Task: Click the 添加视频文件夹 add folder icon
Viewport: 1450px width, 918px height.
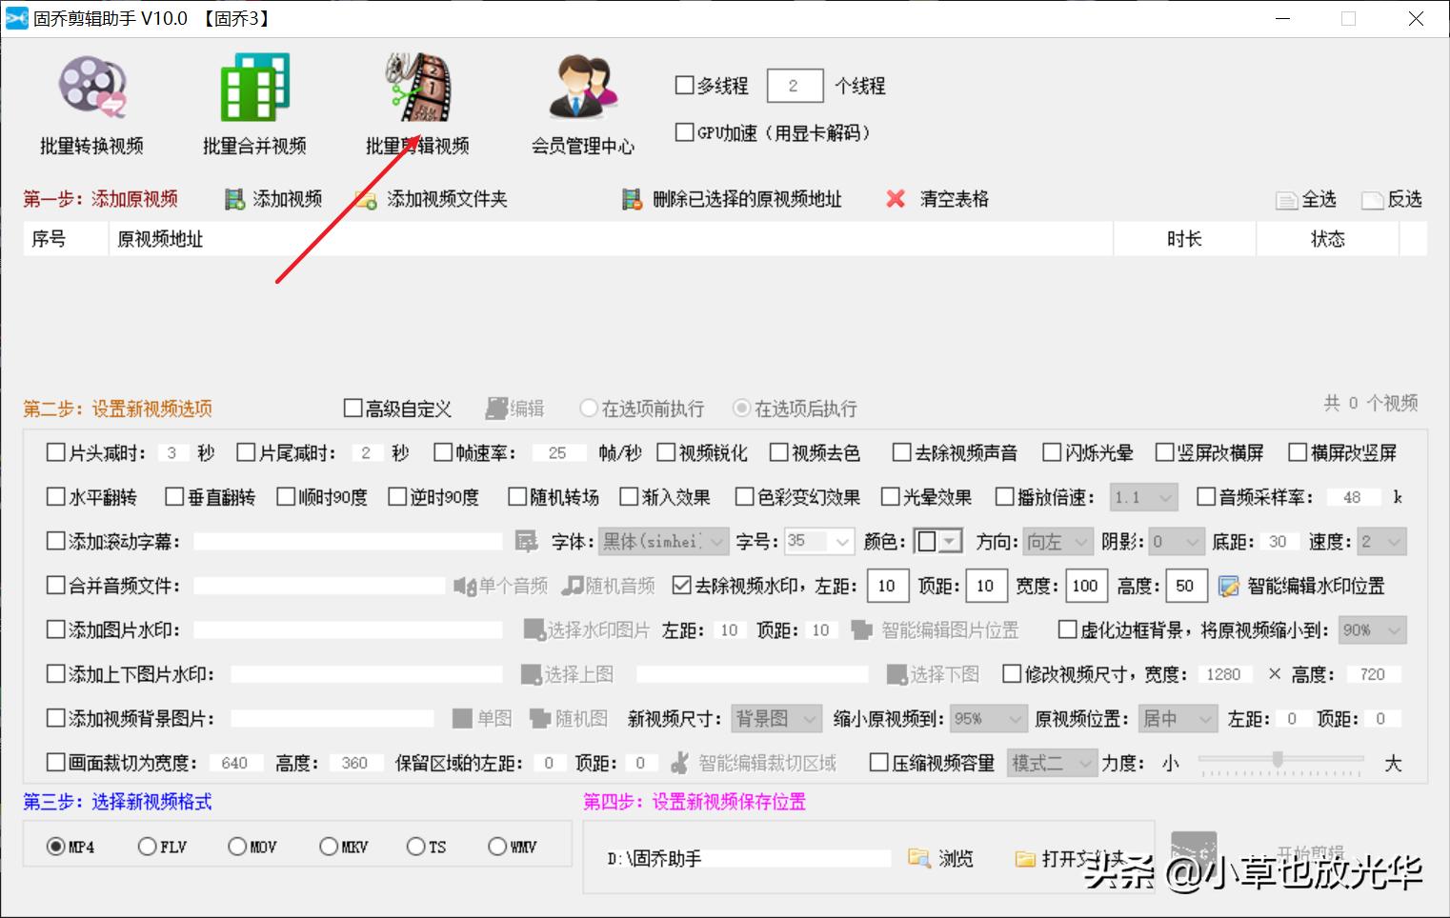Action: click(366, 199)
